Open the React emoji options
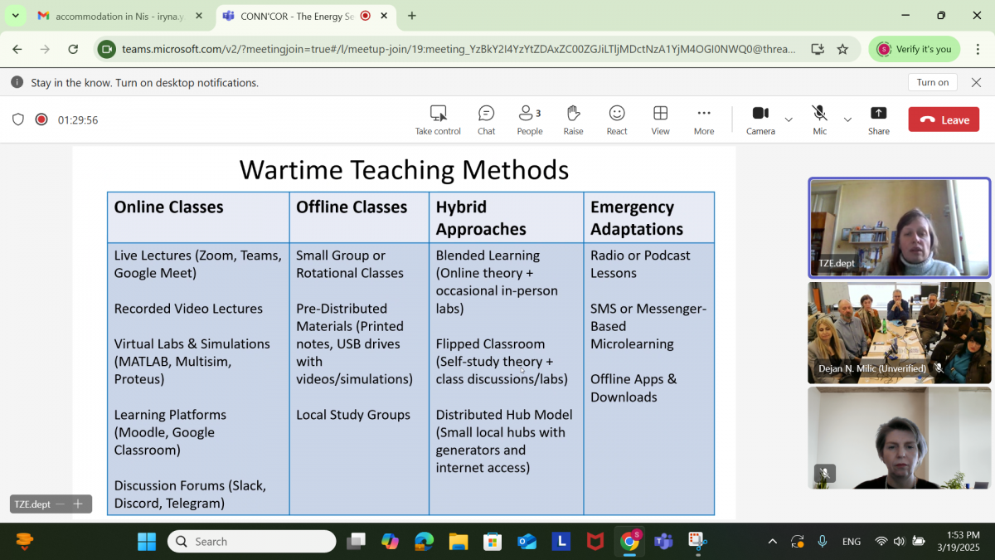This screenshot has width=995, height=560. coord(617,119)
